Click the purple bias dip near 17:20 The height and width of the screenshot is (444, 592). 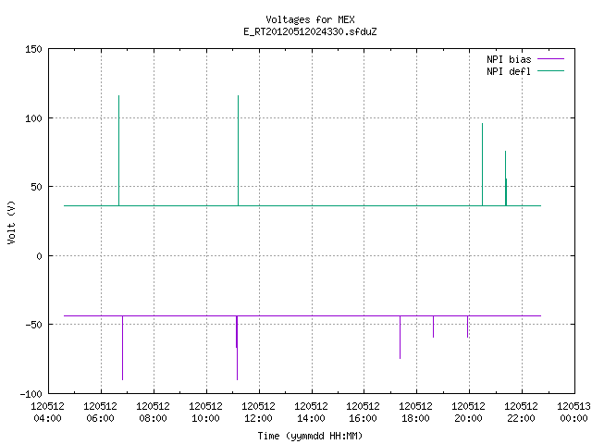[x=400, y=337]
